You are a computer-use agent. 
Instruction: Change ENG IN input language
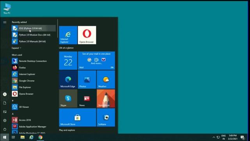pyautogui.click(x=223, y=137)
